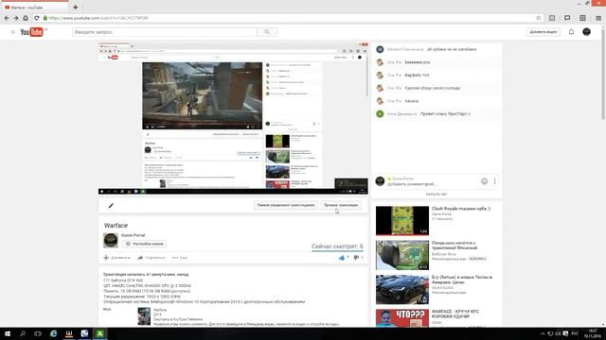The width and height of the screenshot is (606, 340).
Task: Click chat message Сделай обзор своего склада
Action: [433, 88]
